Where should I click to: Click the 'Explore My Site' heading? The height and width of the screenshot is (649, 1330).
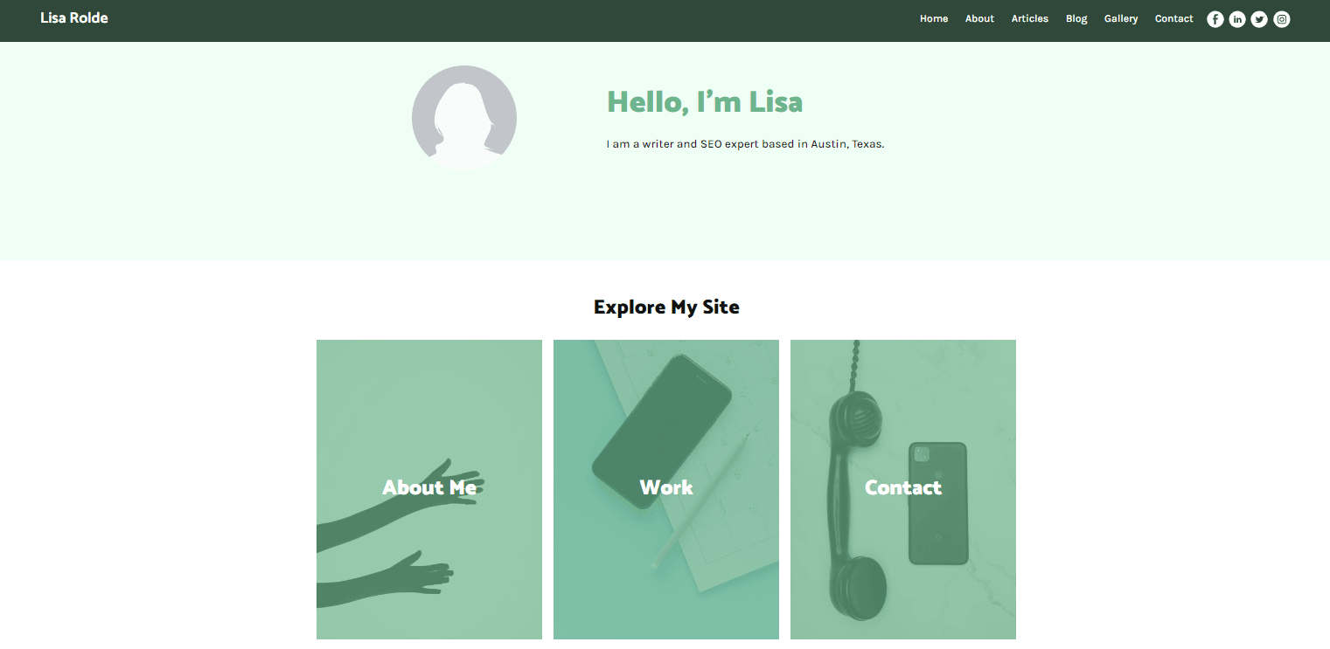pyautogui.click(x=666, y=307)
